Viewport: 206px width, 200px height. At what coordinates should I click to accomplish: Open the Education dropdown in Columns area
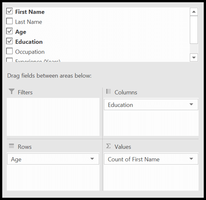pos(191,105)
